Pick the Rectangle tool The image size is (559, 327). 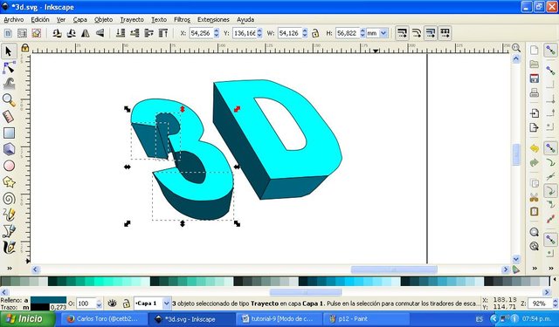pos(9,133)
